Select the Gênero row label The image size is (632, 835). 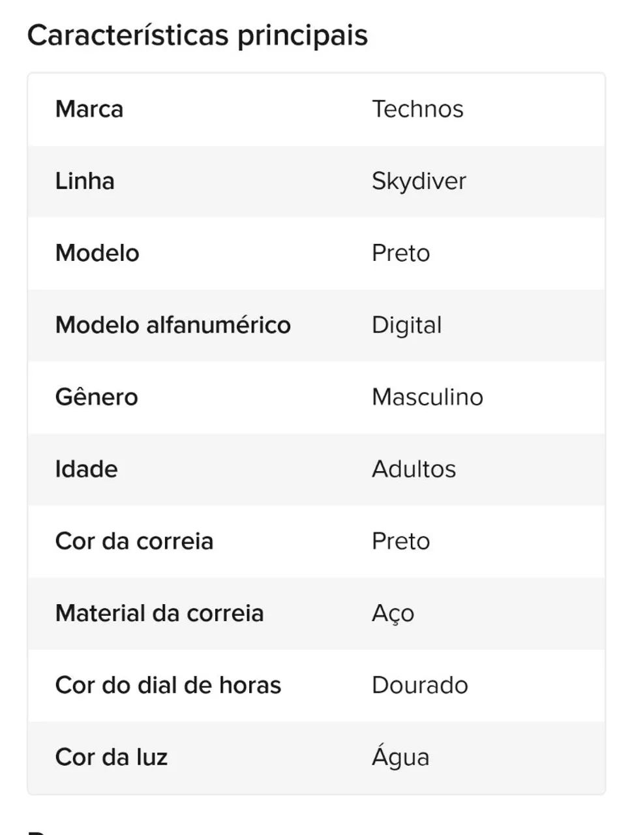[x=97, y=397]
